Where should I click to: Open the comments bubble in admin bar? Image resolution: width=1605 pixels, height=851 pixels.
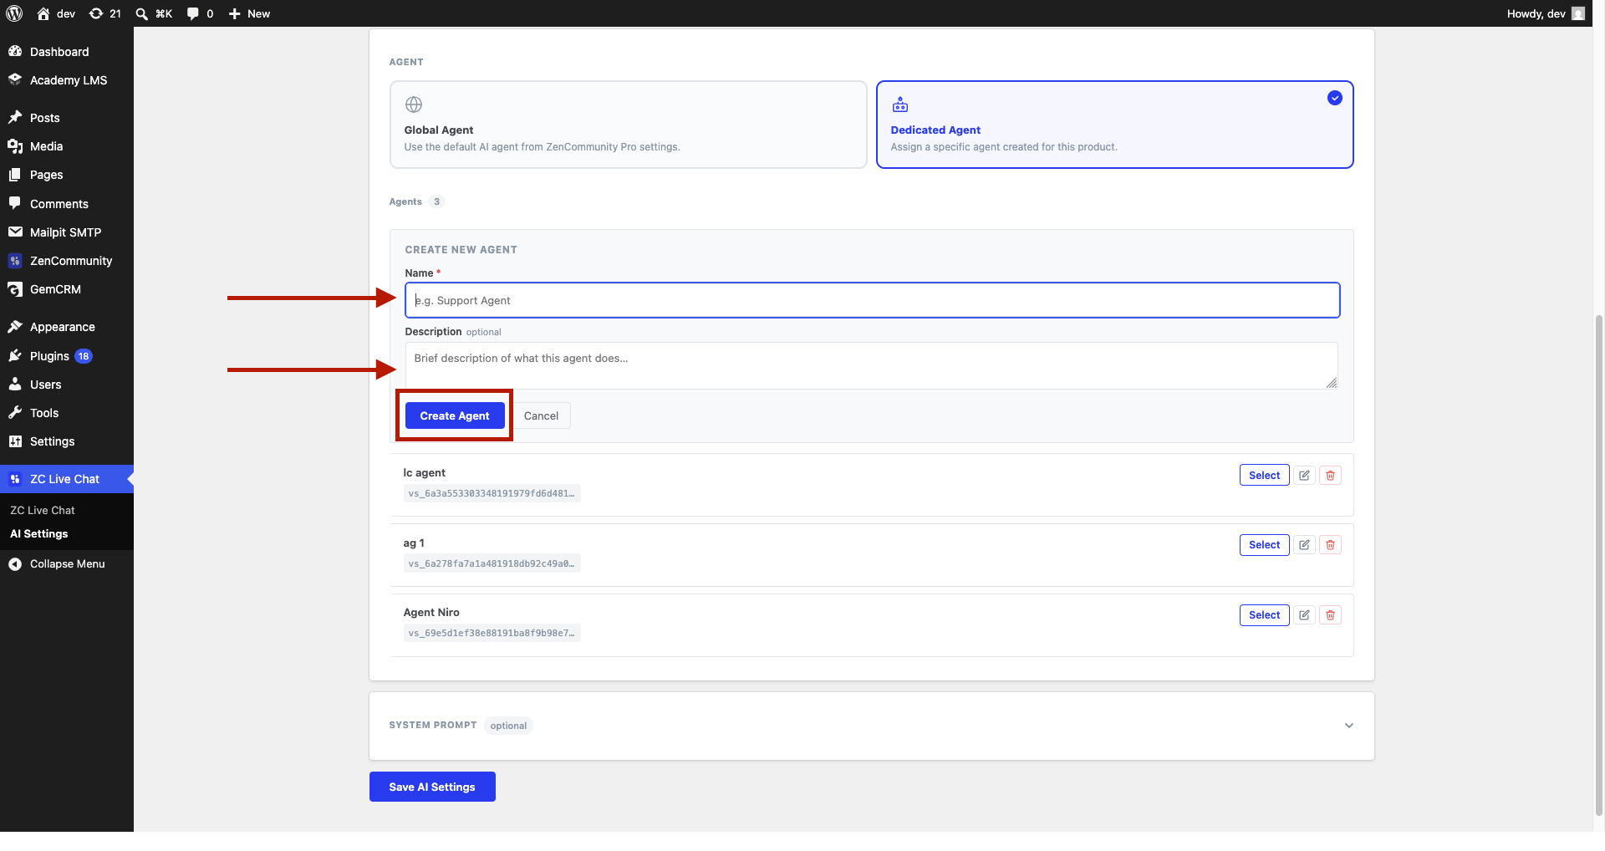(200, 13)
